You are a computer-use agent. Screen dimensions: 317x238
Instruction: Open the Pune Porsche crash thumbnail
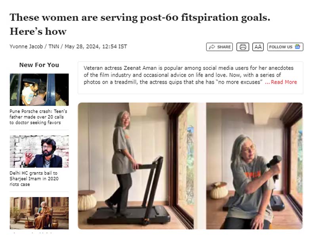tap(39, 90)
